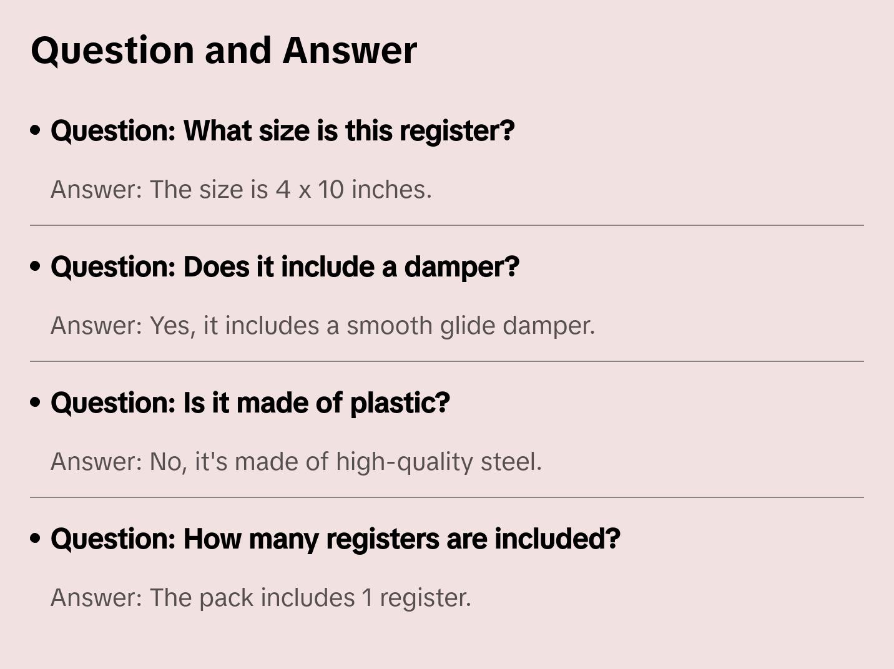Click the bullet before the register size question
This screenshot has height=669, width=894.
click(x=36, y=131)
